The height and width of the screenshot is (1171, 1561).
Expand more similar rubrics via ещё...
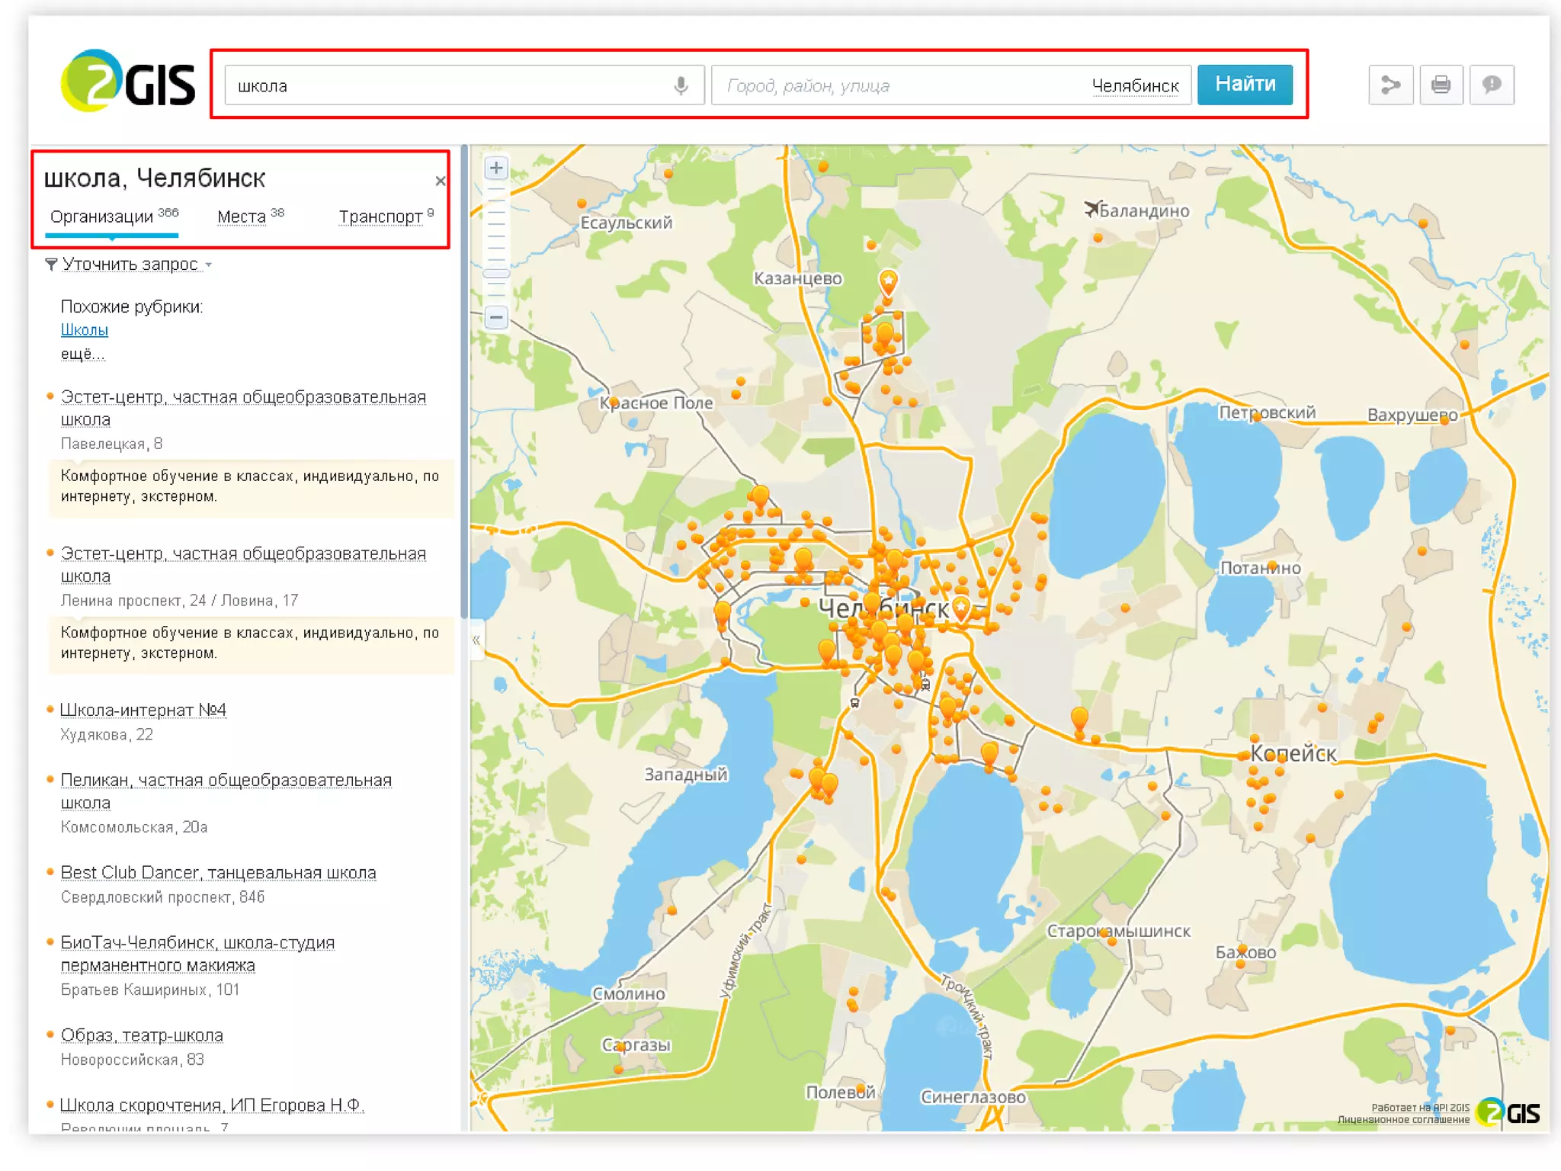pos(82,354)
